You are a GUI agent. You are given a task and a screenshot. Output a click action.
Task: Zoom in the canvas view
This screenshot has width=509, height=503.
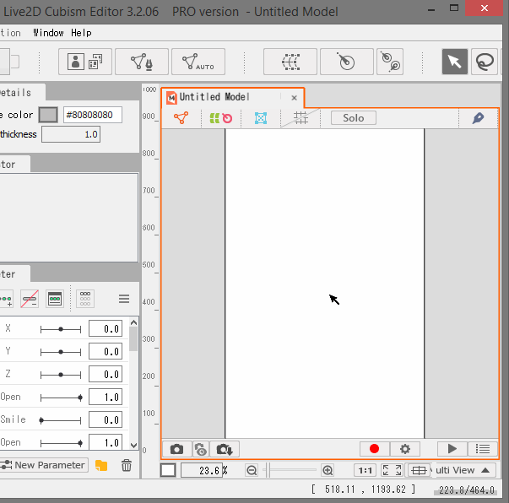pyautogui.click(x=328, y=470)
